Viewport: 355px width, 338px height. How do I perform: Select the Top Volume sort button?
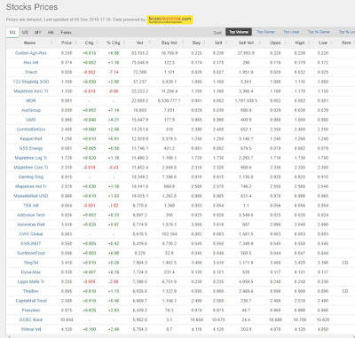[x=239, y=32]
